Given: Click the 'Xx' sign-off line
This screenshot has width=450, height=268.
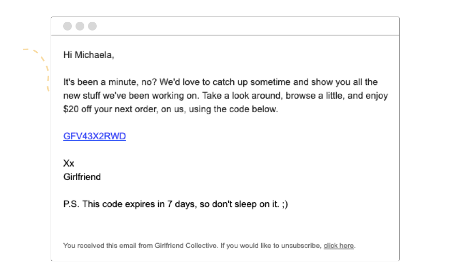Looking at the screenshot, I should click(69, 163).
